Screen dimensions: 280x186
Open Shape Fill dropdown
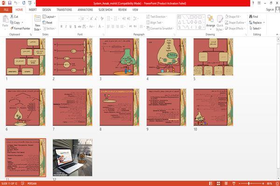click(x=233, y=17)
